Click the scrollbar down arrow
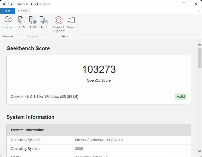The image size is (202, 157). [199, 151]
